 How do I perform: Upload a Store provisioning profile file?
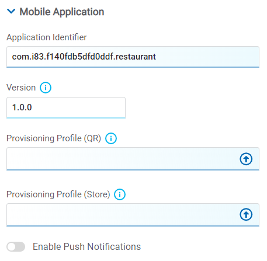point(246,214)
